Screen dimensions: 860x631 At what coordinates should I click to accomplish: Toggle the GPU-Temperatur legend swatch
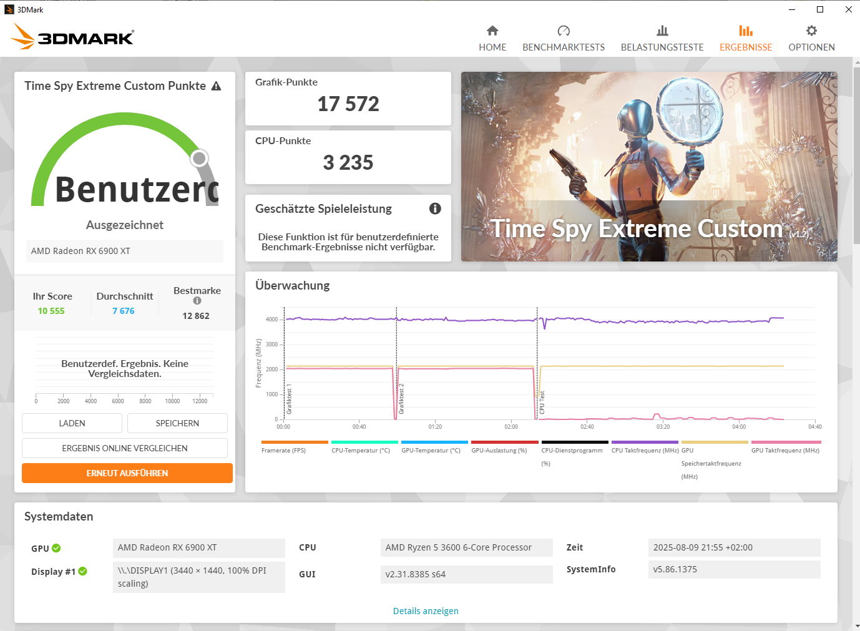click(434, 442)
